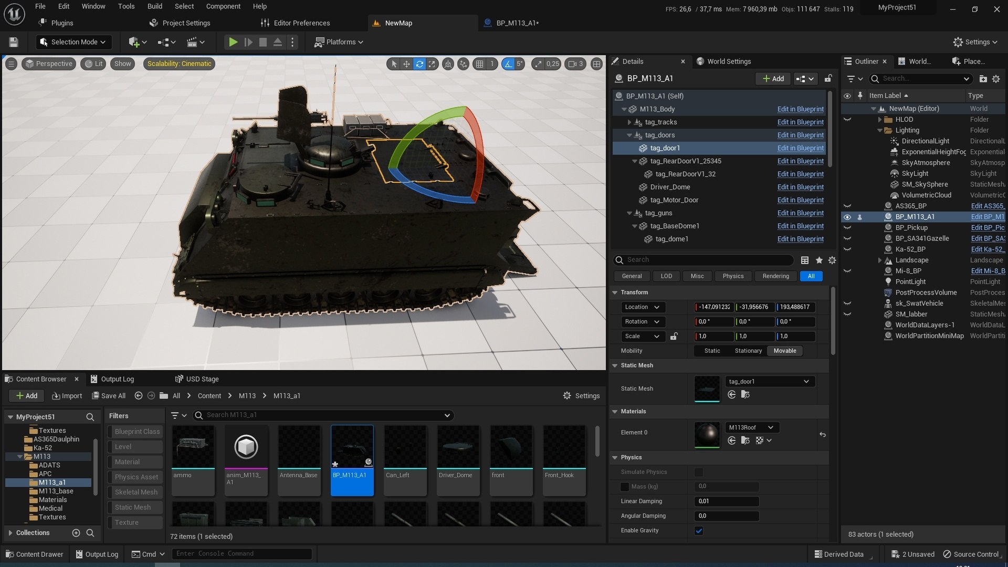
Task: Collapse the Transform section
Action: (x=615, y=292)
